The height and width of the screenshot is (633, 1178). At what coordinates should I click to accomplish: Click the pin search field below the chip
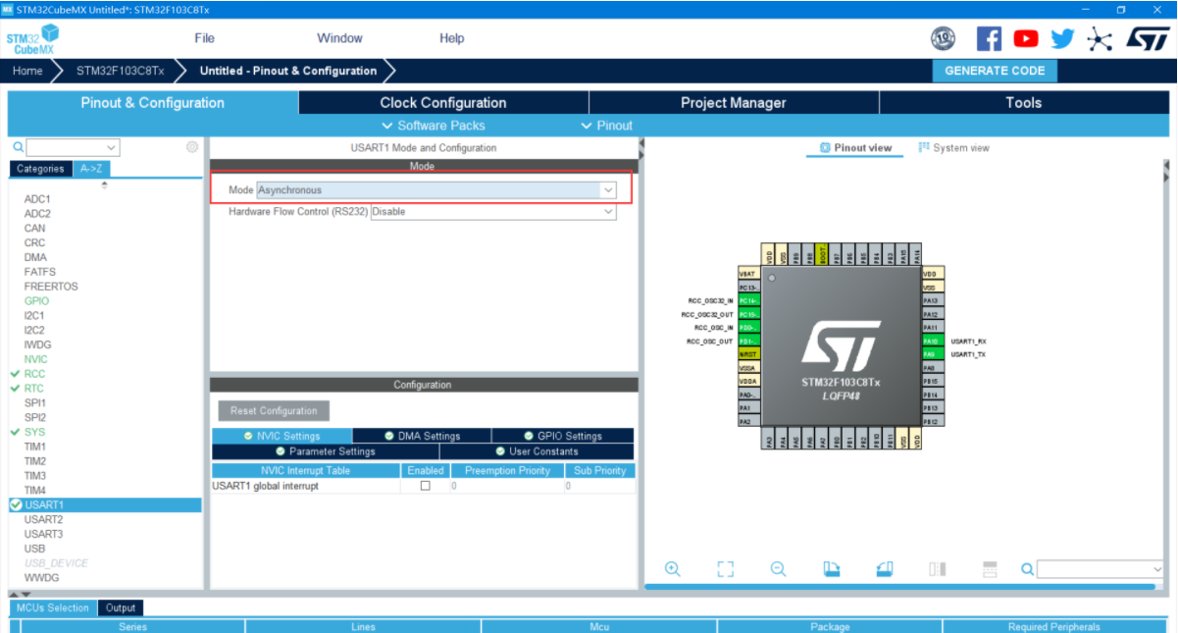click(1099, 568)
